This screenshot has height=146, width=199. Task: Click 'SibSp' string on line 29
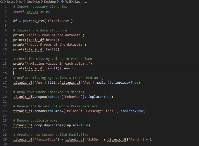tap(93, 140)
